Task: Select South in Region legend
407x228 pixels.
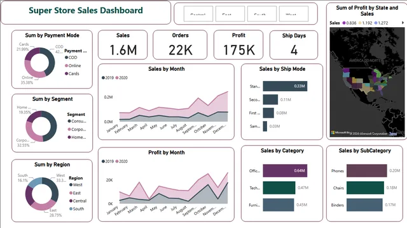Action: (x=76, y=208)
